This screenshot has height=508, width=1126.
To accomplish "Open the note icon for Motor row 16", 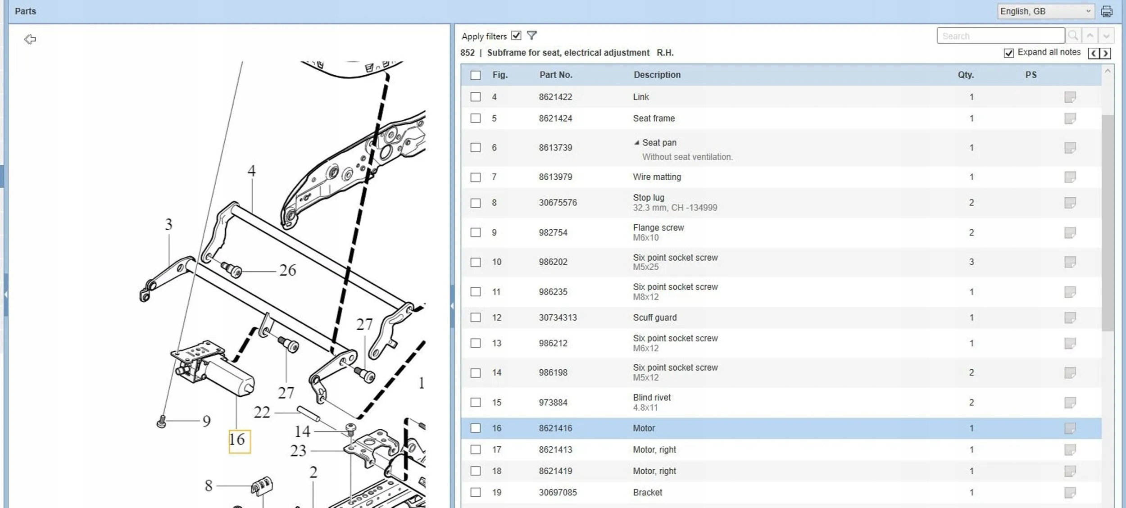I will tap(1070, 428).
